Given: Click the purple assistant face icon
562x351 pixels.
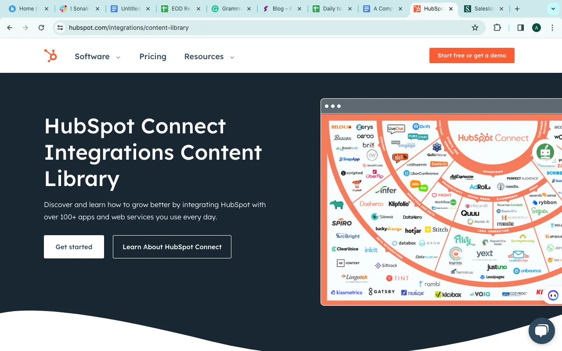Looking at the screenshot, I should [x=553, y=295].
